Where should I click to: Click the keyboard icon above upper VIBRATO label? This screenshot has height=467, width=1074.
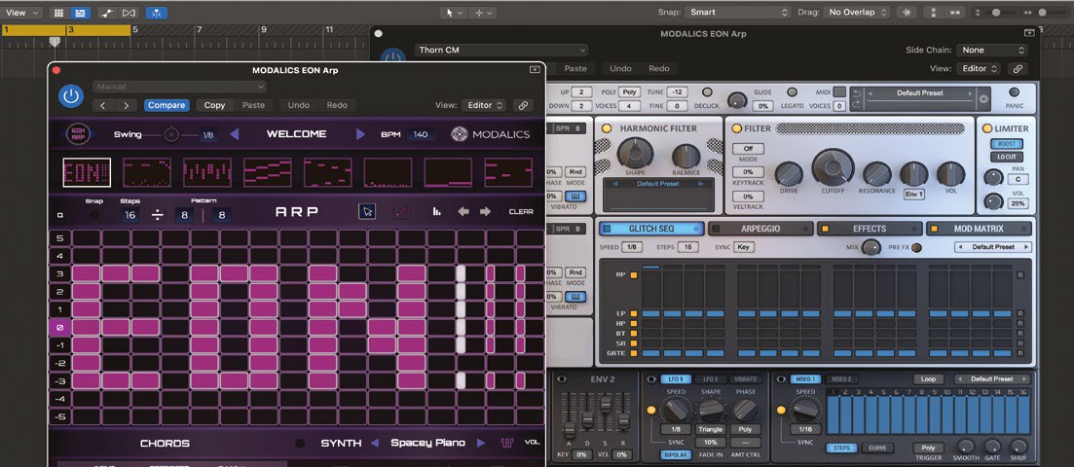(574, 197)
